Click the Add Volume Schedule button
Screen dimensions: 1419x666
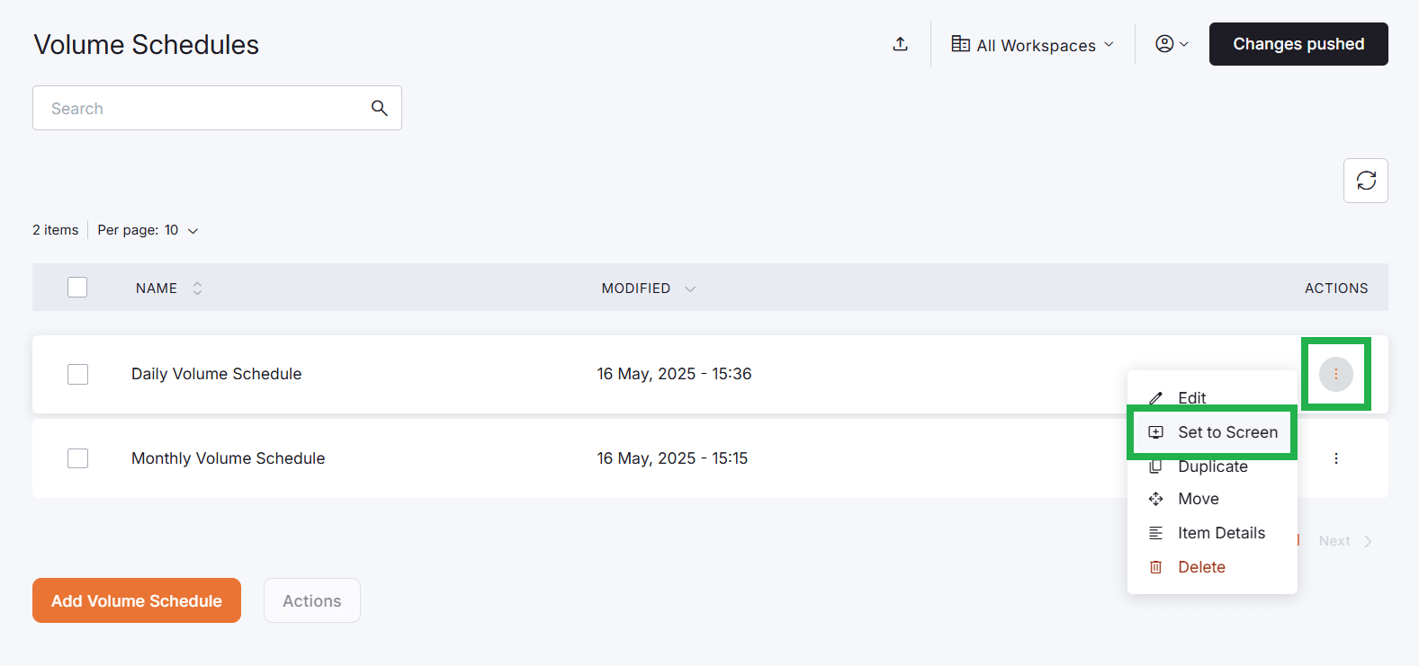tap(136, 600)
